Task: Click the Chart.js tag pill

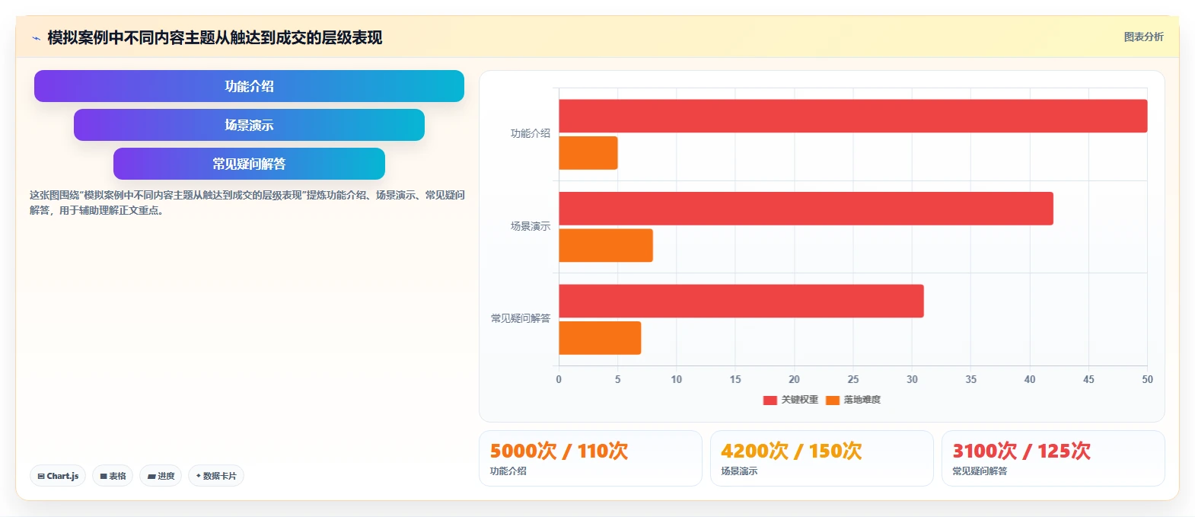Action: (58, 476)
